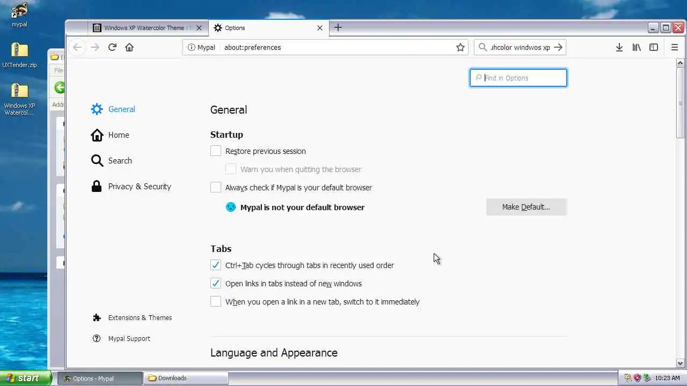The image size is (687, 386).
Task: Select the mypal desktop icon
Action: 19,14
